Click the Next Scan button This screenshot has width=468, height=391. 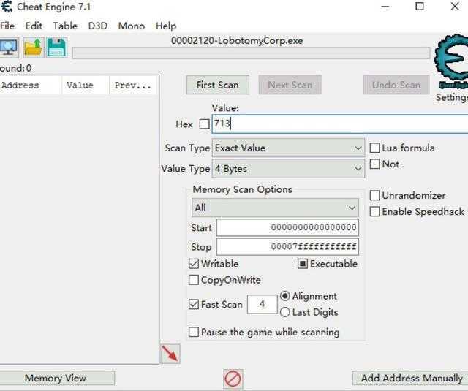coord(290,85)
